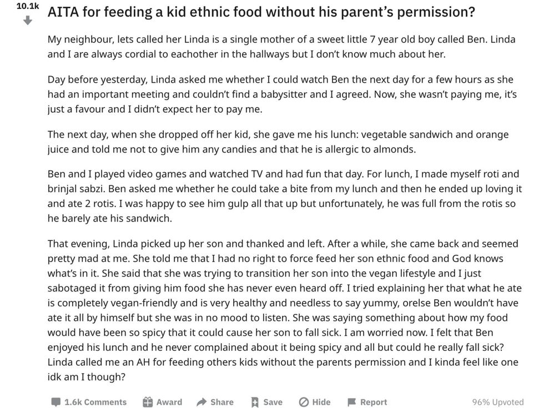Click the paragraph mentioning almond allergy

(x=278, y=142)
